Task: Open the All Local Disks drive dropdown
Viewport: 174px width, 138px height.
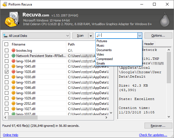Action: (x=36, y=35)
